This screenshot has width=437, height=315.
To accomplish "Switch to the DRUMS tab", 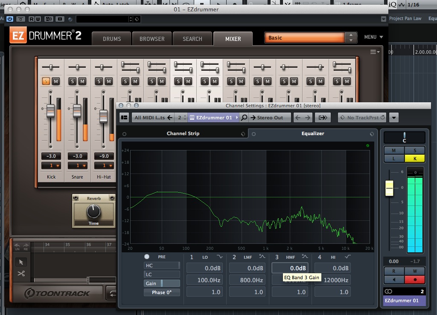I will (112, 39).
